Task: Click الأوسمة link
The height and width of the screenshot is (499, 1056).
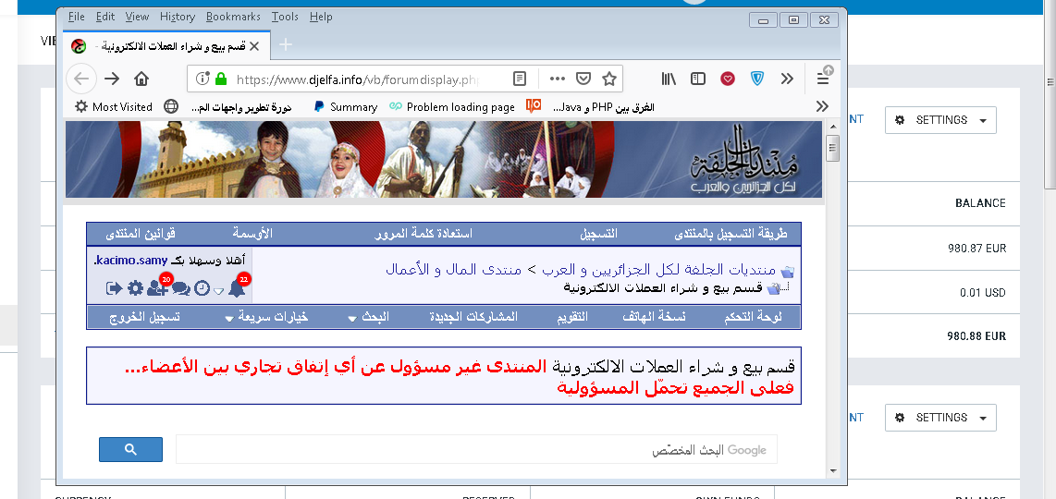Action: 252,234
